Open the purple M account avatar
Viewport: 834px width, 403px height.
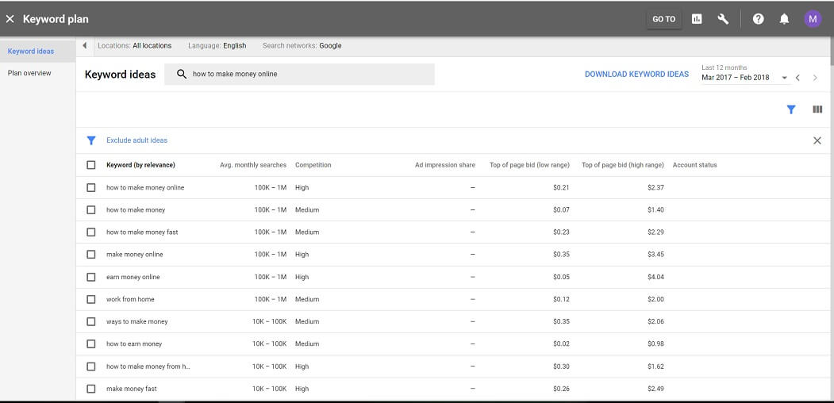[x=813, y=19]
